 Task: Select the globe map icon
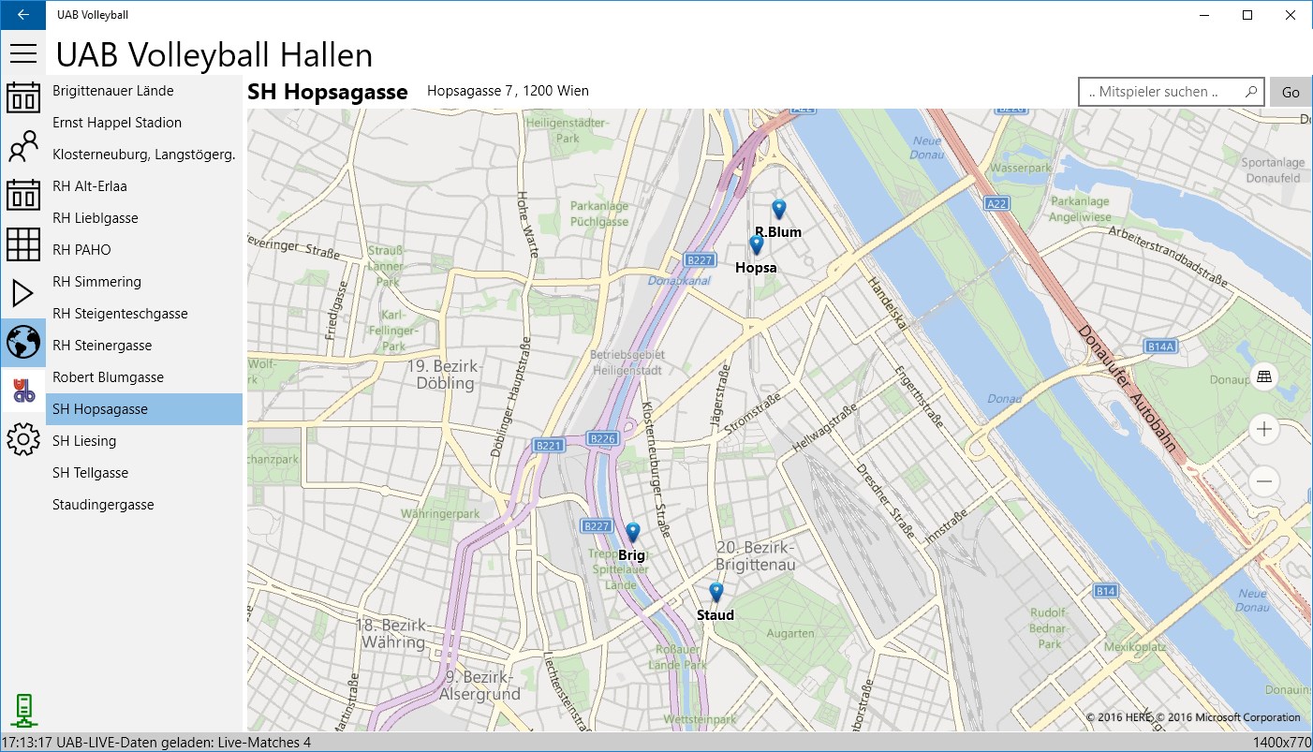(x=22, y=342)
